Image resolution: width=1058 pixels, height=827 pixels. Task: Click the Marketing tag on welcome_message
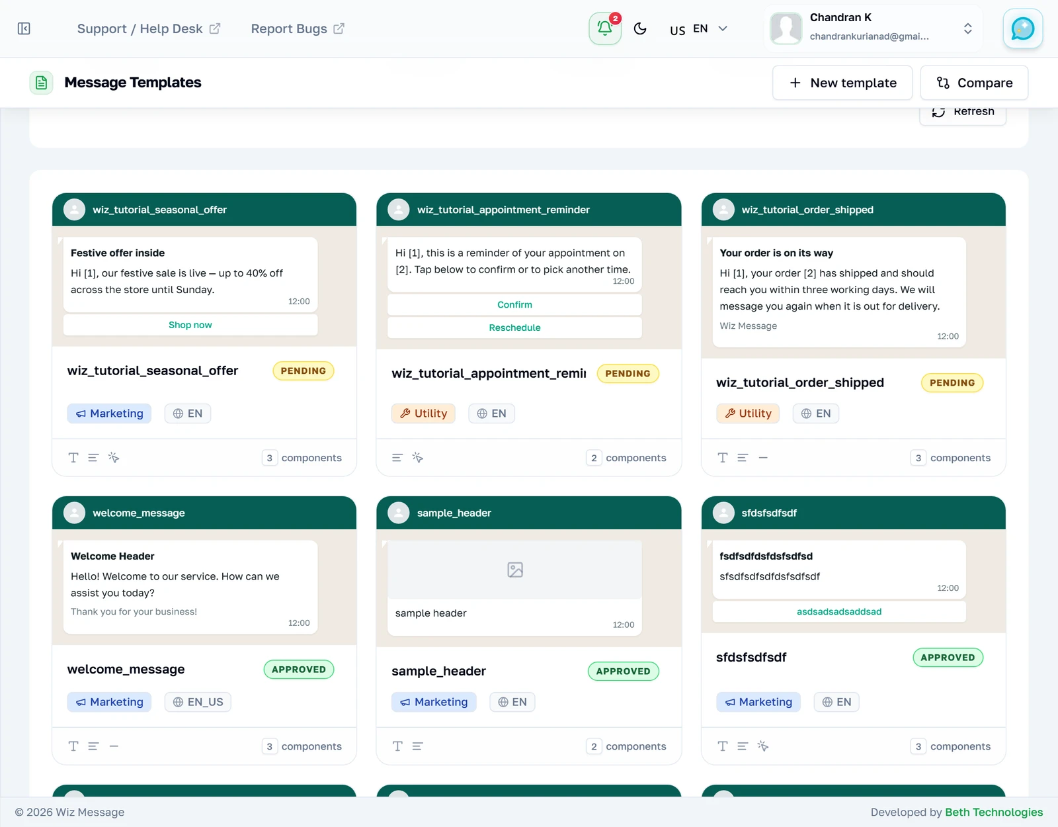109,702
